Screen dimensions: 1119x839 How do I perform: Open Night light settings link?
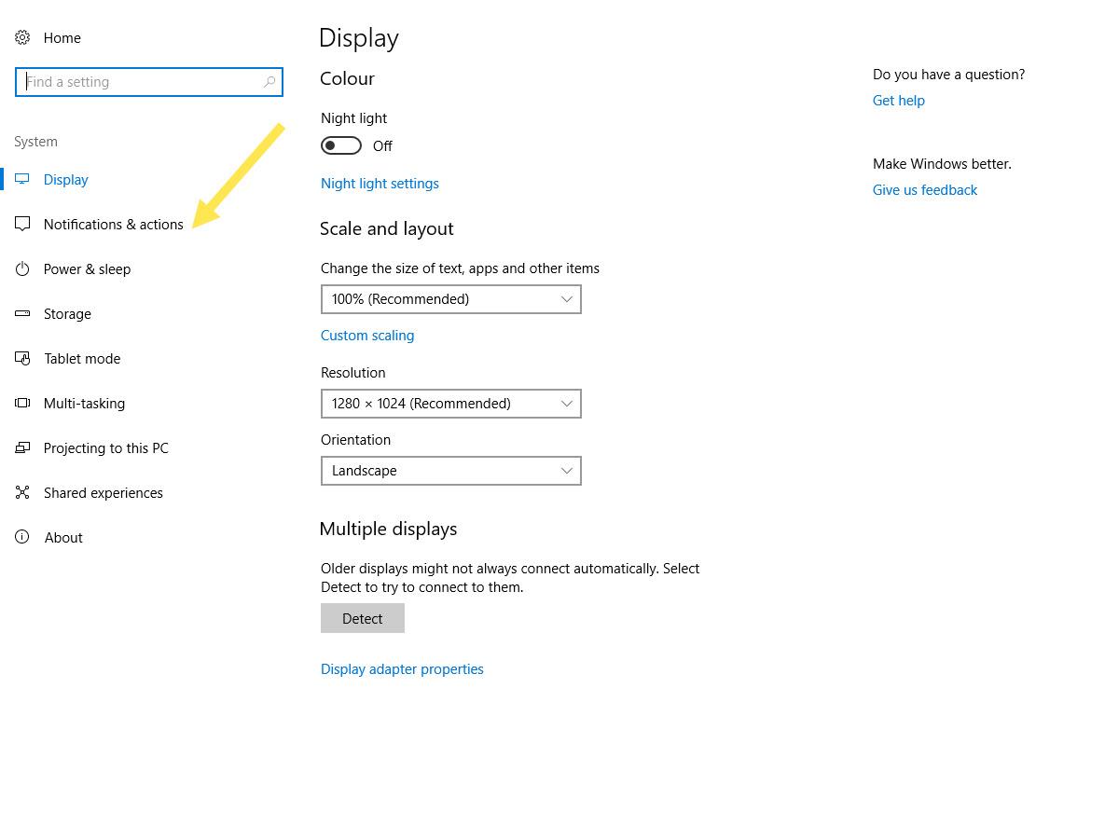(x=380, y=184)
